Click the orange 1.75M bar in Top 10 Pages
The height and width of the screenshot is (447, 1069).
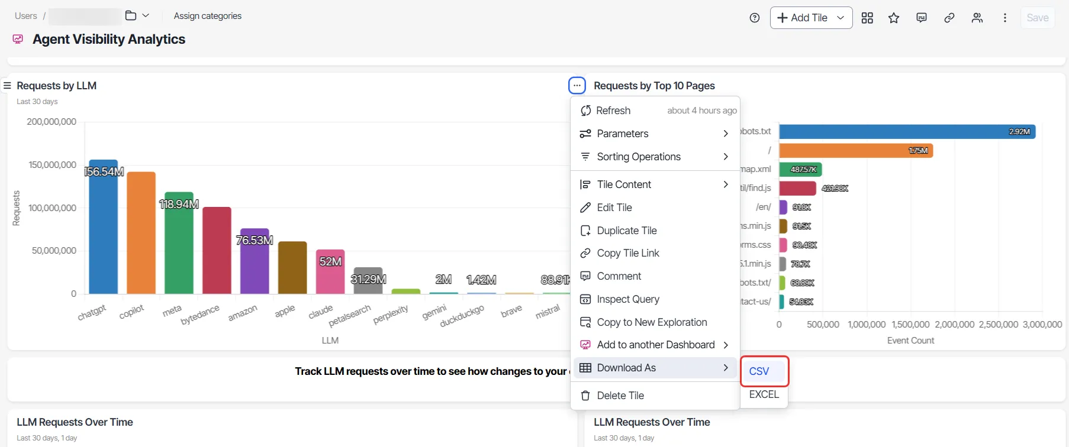pos(856,151)
